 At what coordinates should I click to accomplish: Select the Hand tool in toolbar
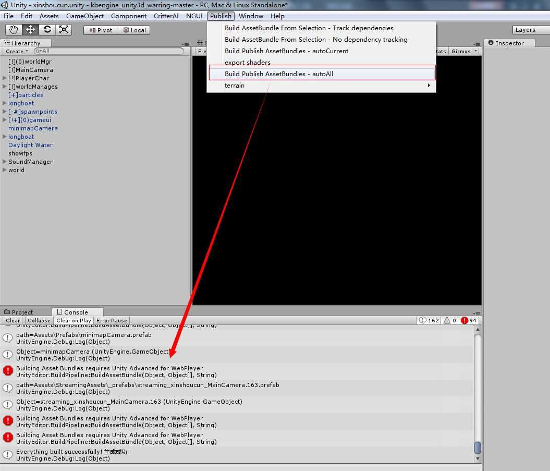tap(14, 30)
